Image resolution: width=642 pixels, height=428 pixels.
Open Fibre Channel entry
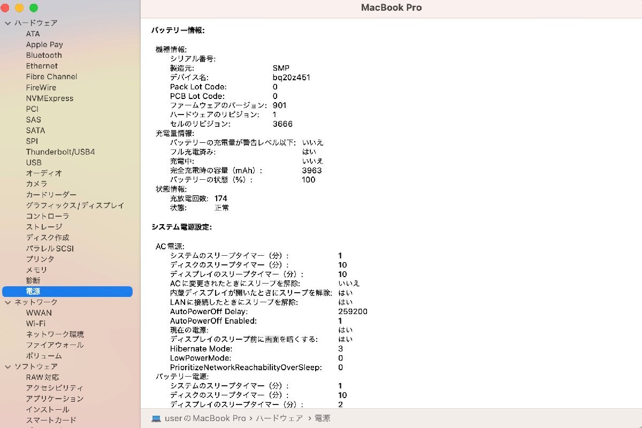point(51,77)
